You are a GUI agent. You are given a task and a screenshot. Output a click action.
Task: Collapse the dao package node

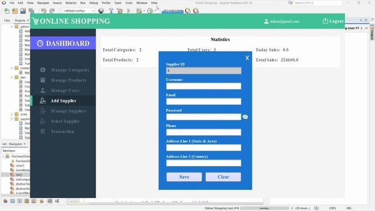point(12,77)
